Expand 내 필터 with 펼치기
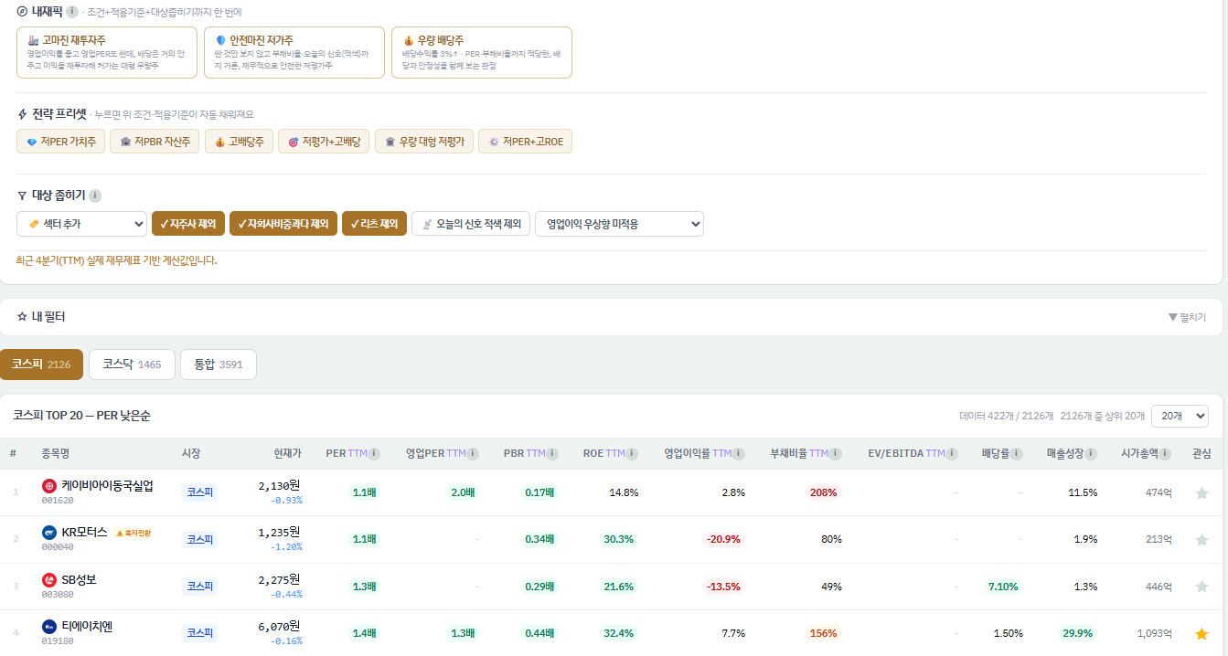This screenshot has width=1228, height=656. coord(1187,317)
